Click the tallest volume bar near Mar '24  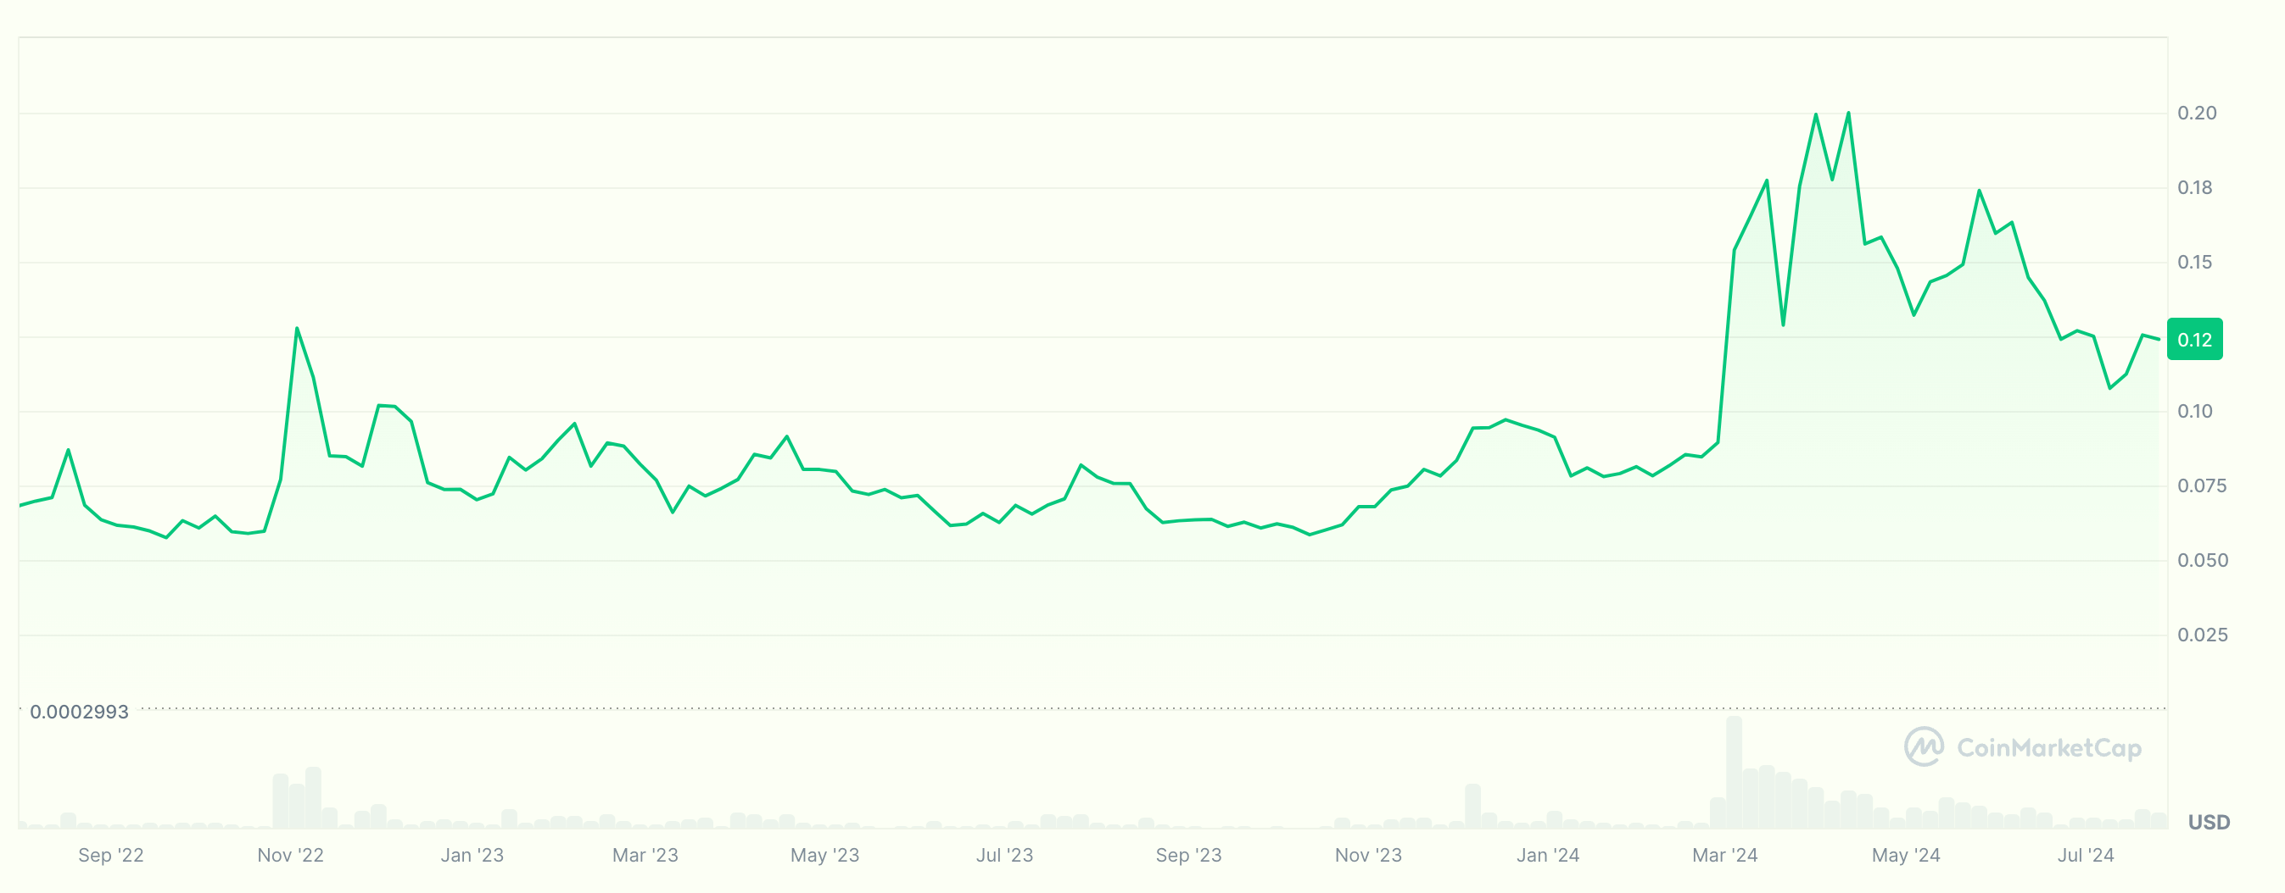coord(1734,773)
